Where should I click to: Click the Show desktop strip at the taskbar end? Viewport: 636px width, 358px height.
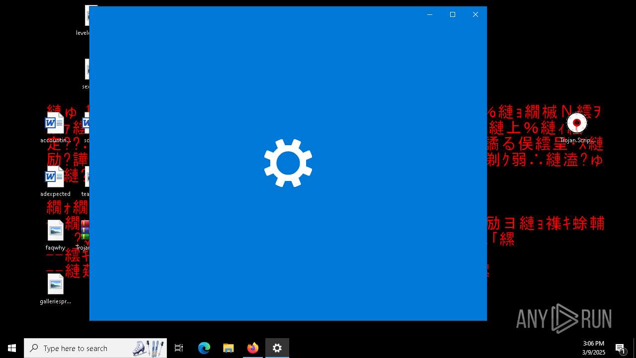(635, 348)
